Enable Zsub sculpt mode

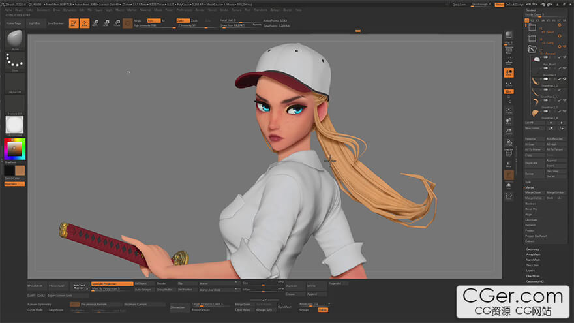point(194,20)
